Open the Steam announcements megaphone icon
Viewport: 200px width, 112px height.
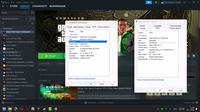pos(149,2)
